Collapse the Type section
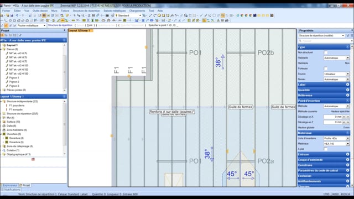Image resolution: width=354 pixels, height=199 pixels. [x=348, y=47]
